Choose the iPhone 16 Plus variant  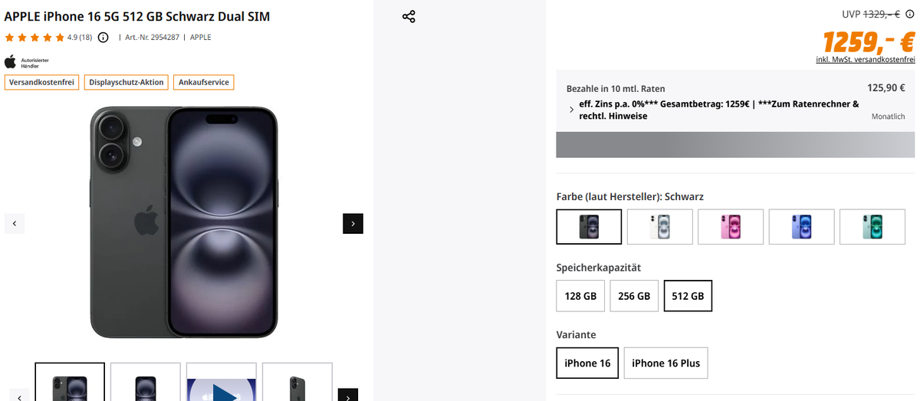pos(665,363)
